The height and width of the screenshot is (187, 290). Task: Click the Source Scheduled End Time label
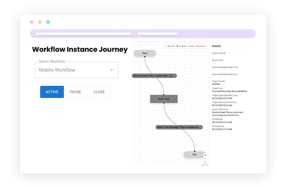(224, 74)
